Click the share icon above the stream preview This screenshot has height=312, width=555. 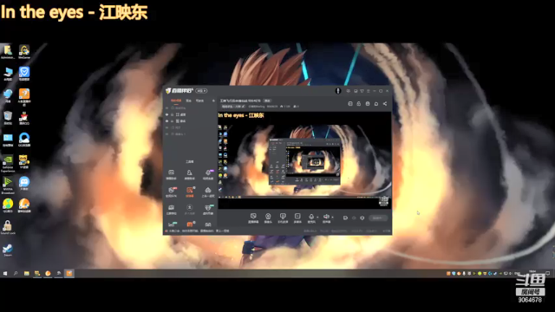tap(385, 104)
